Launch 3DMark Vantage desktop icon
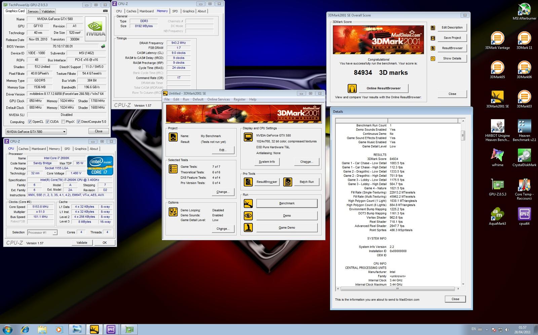Viewport: 538px width, 335px height. (x=497, y=41)
